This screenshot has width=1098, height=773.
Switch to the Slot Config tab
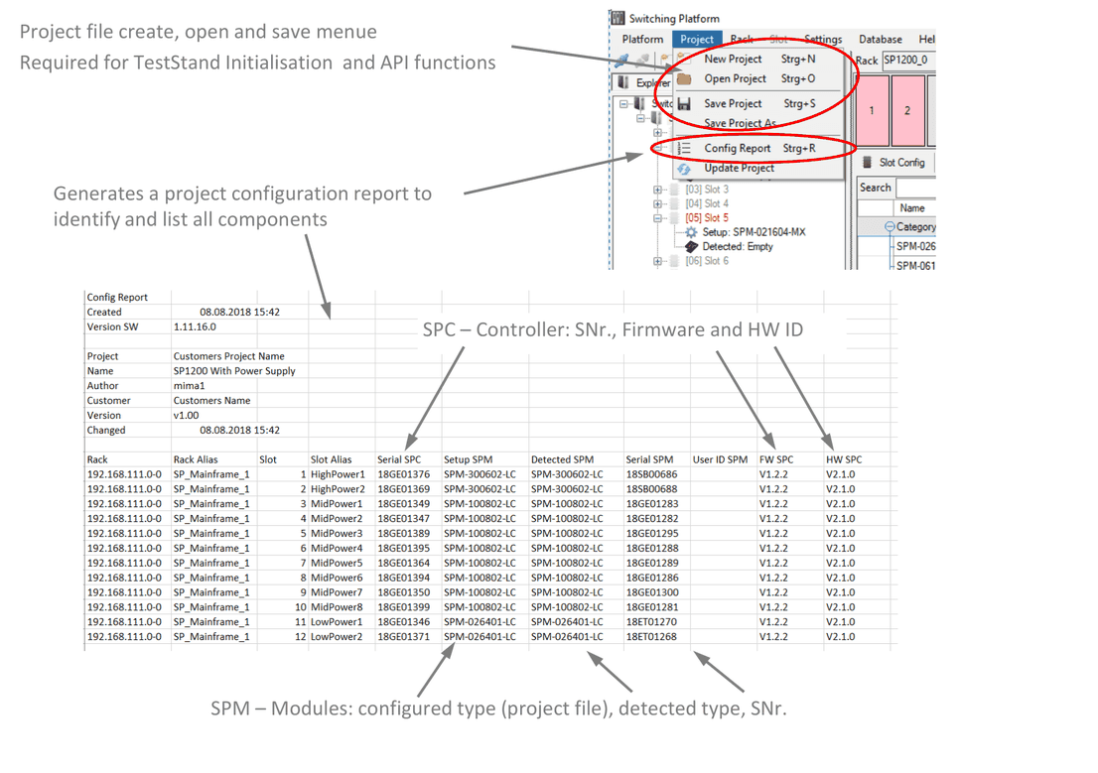click(x=894, y=162)
